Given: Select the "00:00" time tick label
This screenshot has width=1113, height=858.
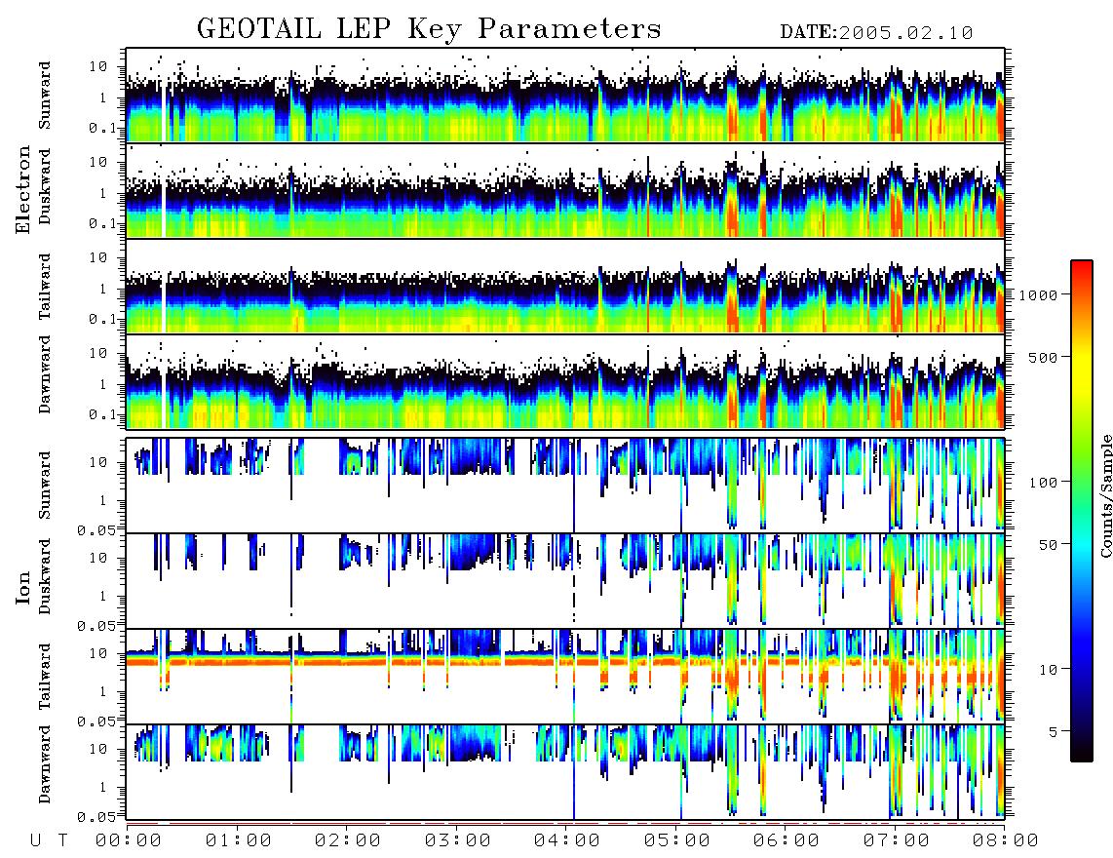Looking at the screenshot, I should pos(129,840).
